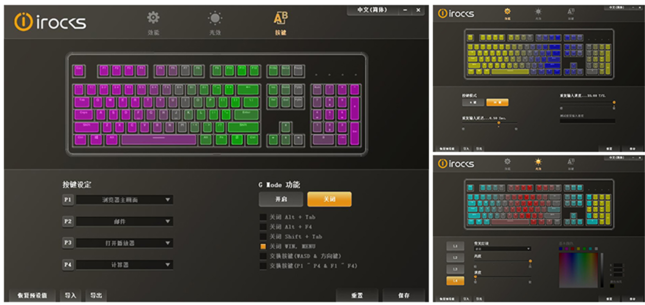Pick a color in the rainbow color picker
The width and height of the screenshot is (645, 305).
click(x=578, y=270)
